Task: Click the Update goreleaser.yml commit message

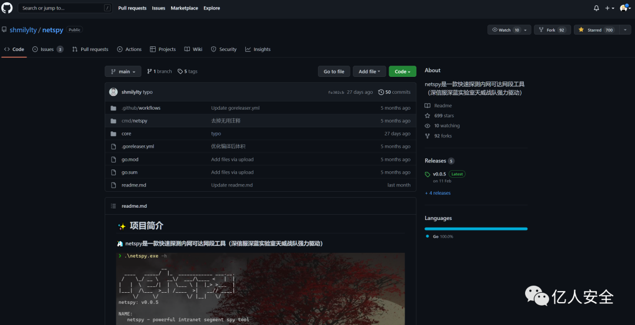Action: click(235, 108)
